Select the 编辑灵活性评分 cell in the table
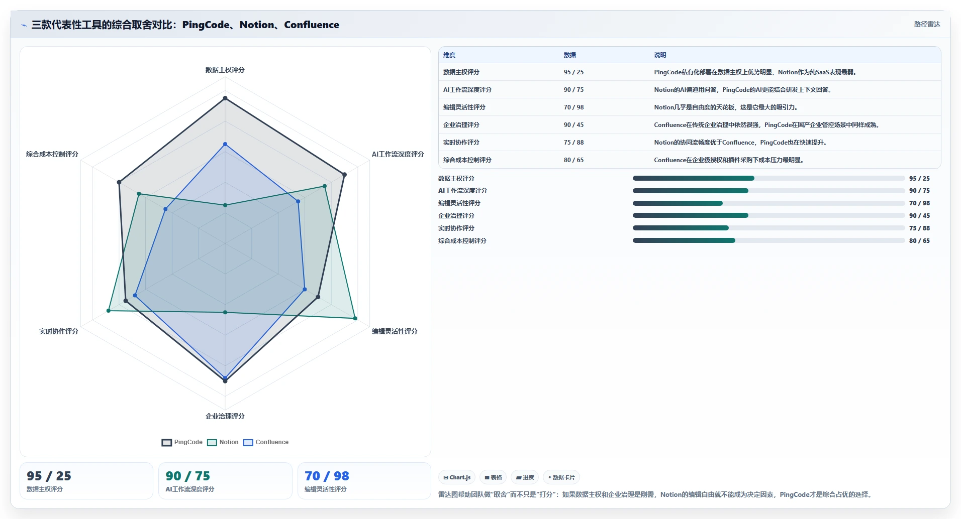 pos(464,107)
